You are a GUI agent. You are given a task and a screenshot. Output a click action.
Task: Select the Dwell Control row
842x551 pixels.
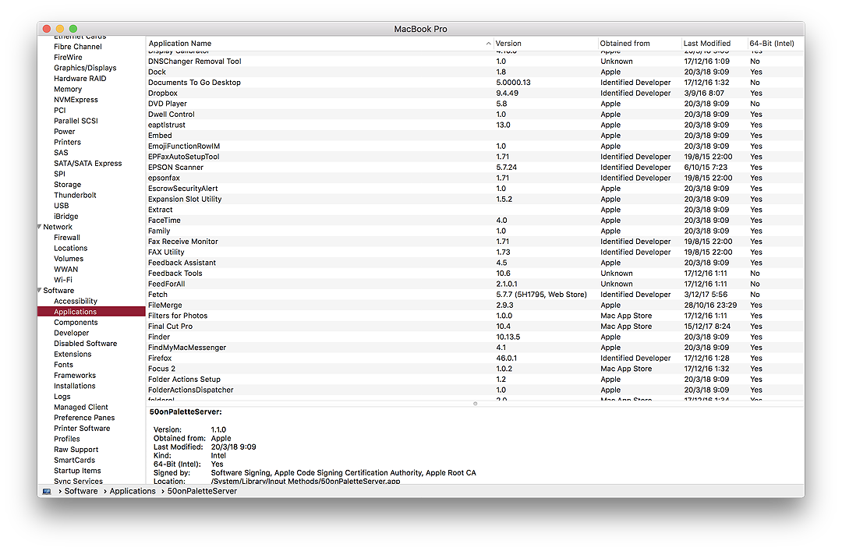(475, 115)
